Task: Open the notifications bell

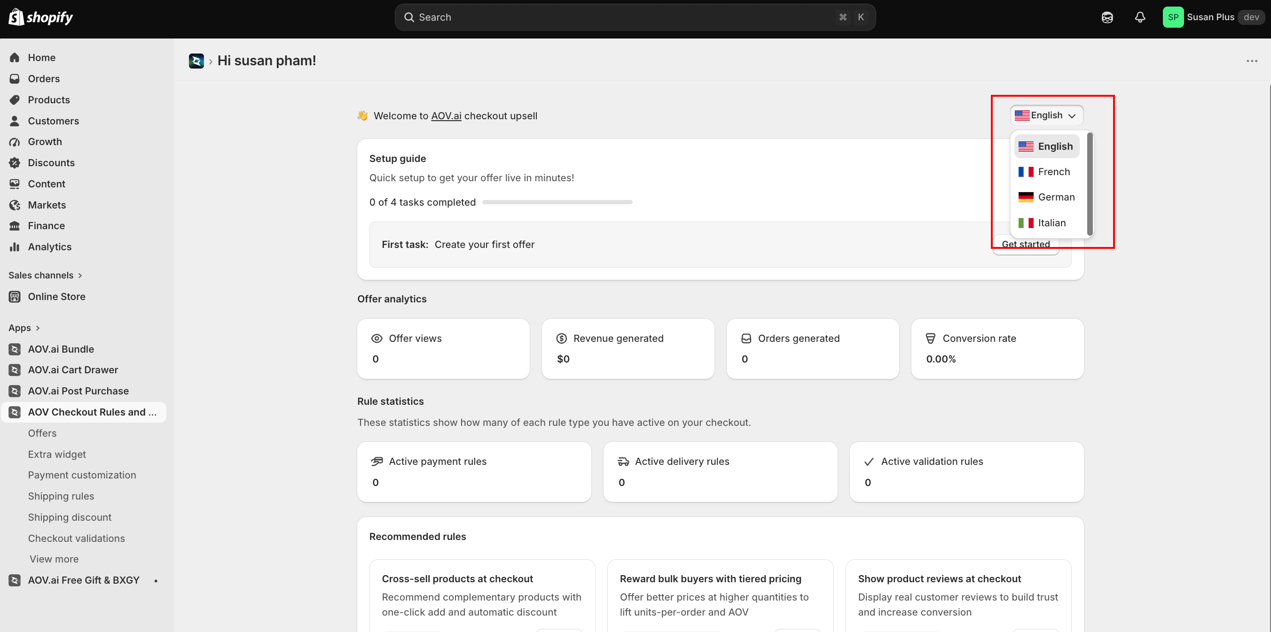Action: click(x=1140, y=17)
